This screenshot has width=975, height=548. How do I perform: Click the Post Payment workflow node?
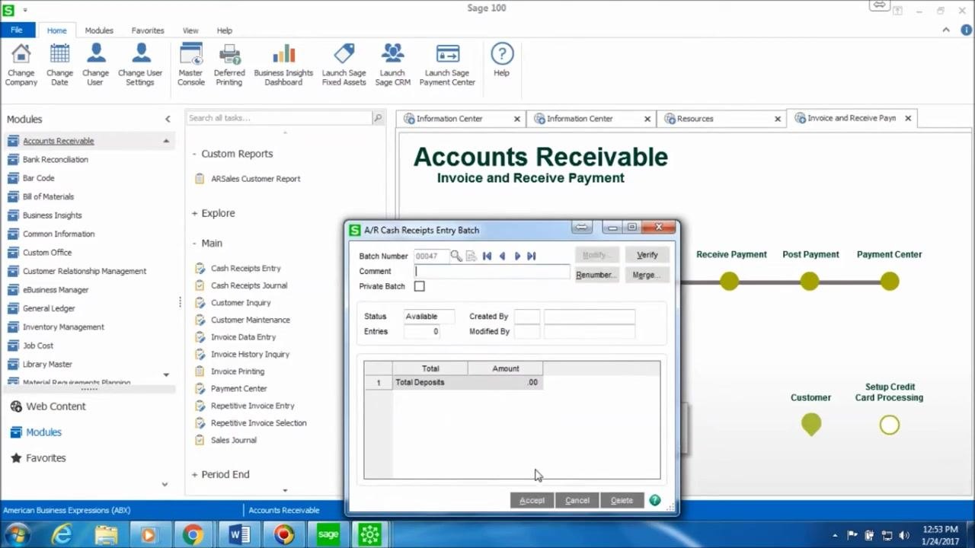(x=810, y=282)
